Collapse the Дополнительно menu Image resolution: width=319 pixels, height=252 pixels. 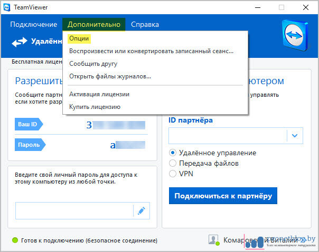click(x=94, y=25)
